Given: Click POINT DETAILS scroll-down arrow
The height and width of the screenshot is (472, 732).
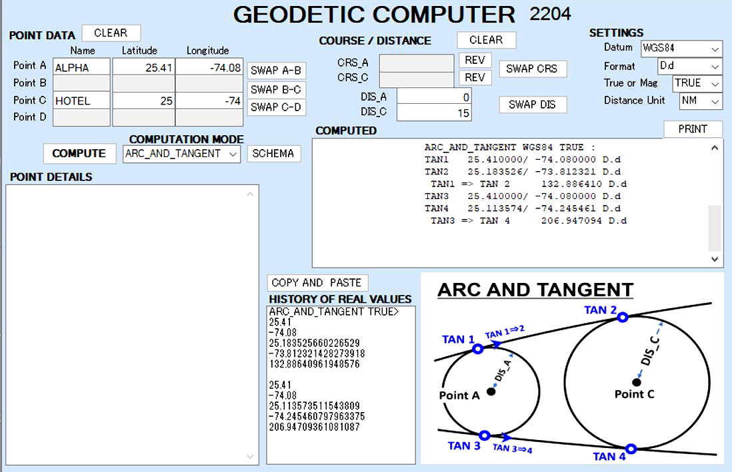Looking at the screenshot, I should (250, 457).
